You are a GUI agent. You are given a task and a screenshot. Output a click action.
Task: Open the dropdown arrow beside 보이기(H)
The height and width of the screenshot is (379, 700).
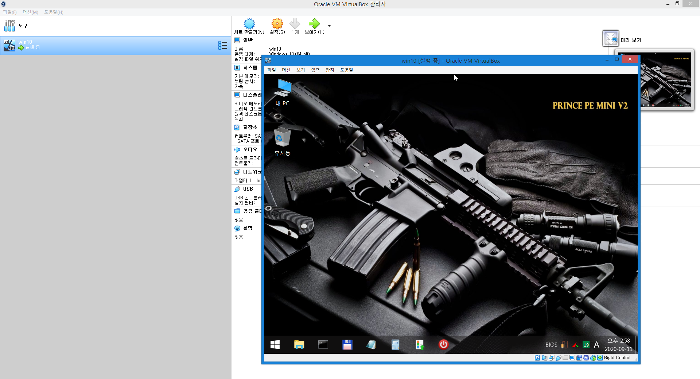point(329,26)
